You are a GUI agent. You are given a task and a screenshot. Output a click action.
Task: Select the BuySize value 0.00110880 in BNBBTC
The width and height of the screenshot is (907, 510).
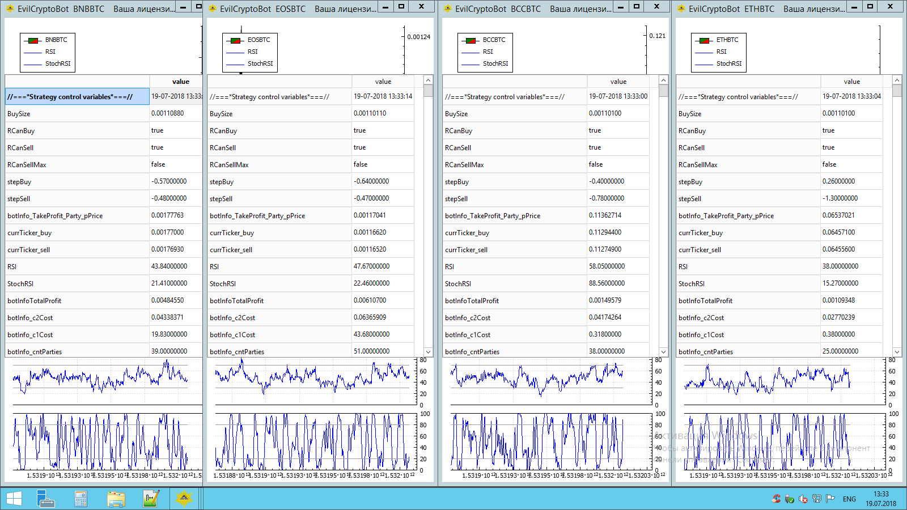pyautogui.click(x=167, y=113)
